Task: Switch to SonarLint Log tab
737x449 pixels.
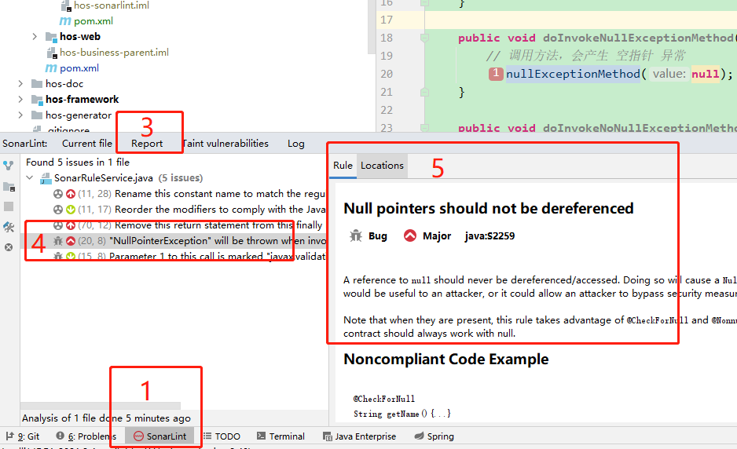Action: coord(295,143)
